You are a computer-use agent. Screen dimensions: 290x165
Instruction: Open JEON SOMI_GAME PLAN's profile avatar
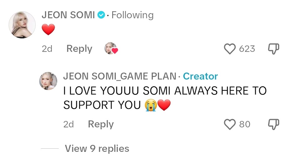coord(48,81)
